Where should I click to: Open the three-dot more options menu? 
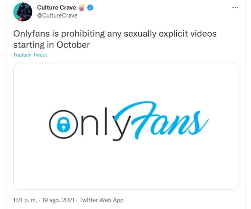(x=235, y=8)
